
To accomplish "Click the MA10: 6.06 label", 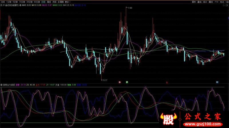I will point(36,5).
